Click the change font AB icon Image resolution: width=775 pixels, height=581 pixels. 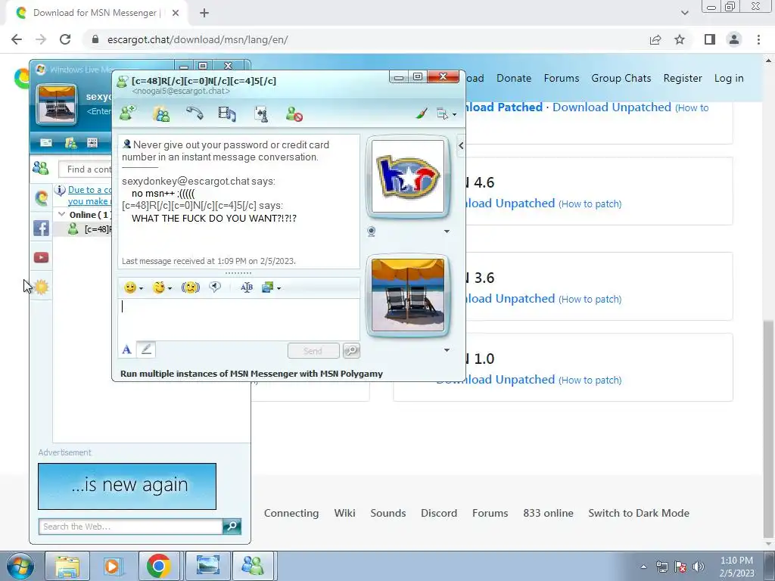coord(247,287)
